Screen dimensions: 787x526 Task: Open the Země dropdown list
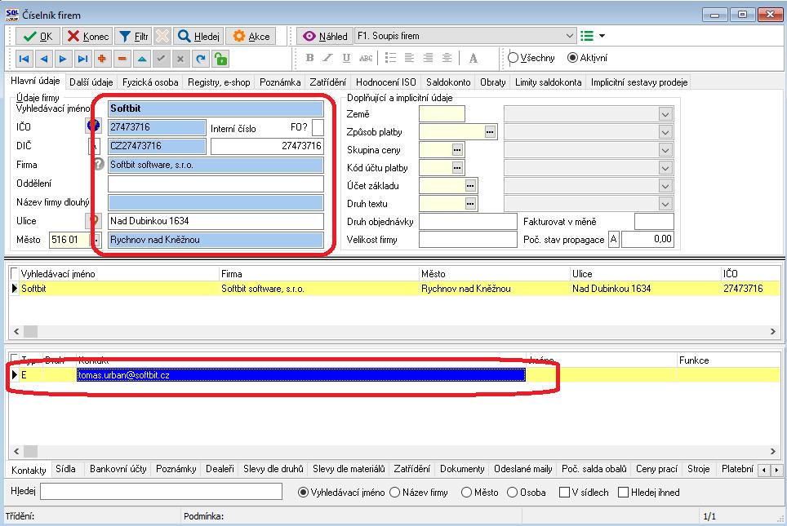coord(665,114)
